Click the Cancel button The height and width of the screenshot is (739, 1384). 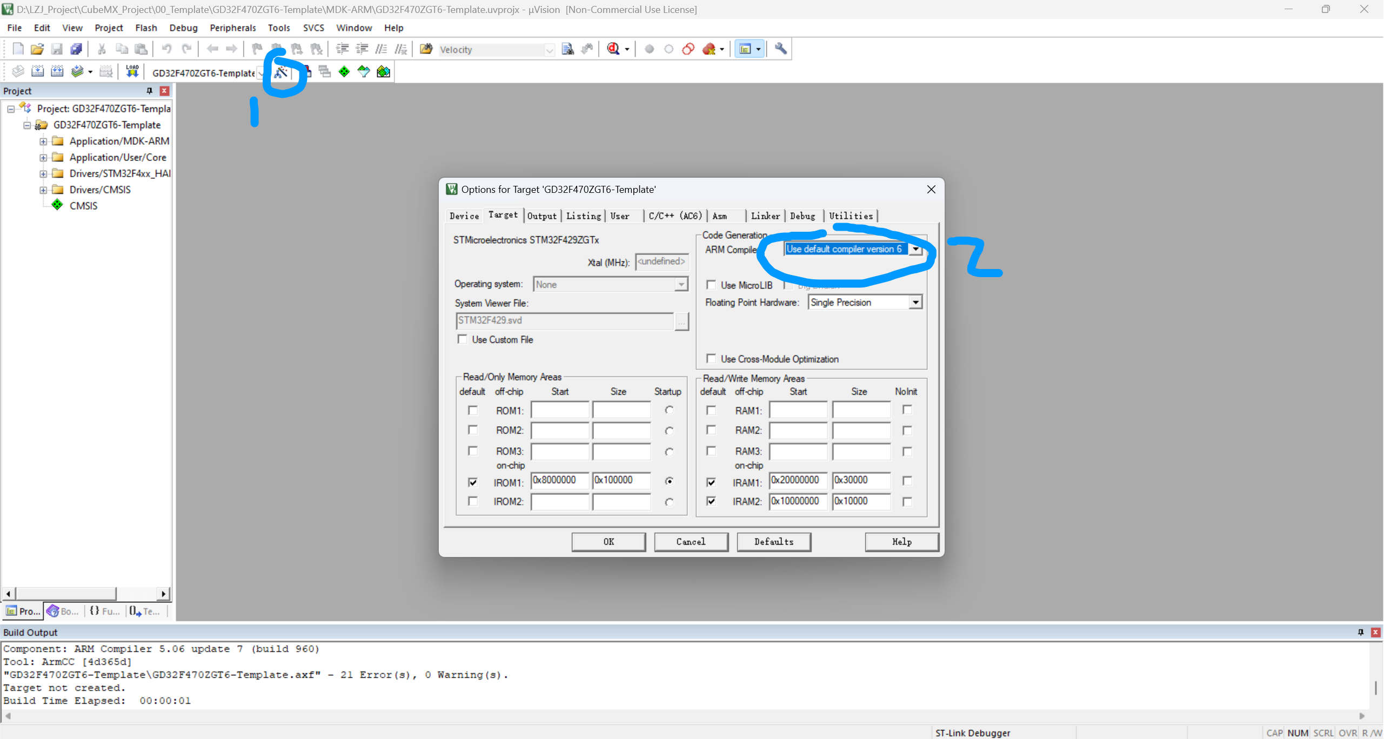pyautogui.click(x=691, y=542)
